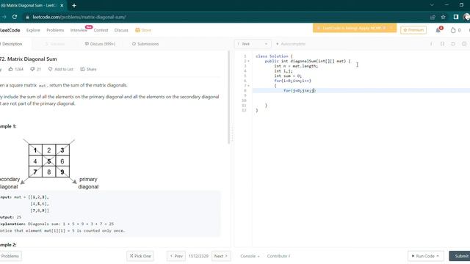The width and height of the screenshot is (470, 264).
Task: Open the browser side panel icon
Action: (x=455, y=17)
